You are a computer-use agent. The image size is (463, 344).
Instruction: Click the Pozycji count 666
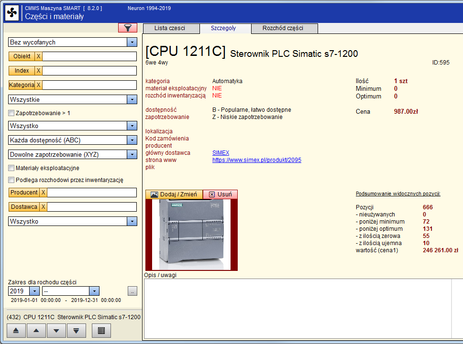pyautogui.click(x=428, y=207)
